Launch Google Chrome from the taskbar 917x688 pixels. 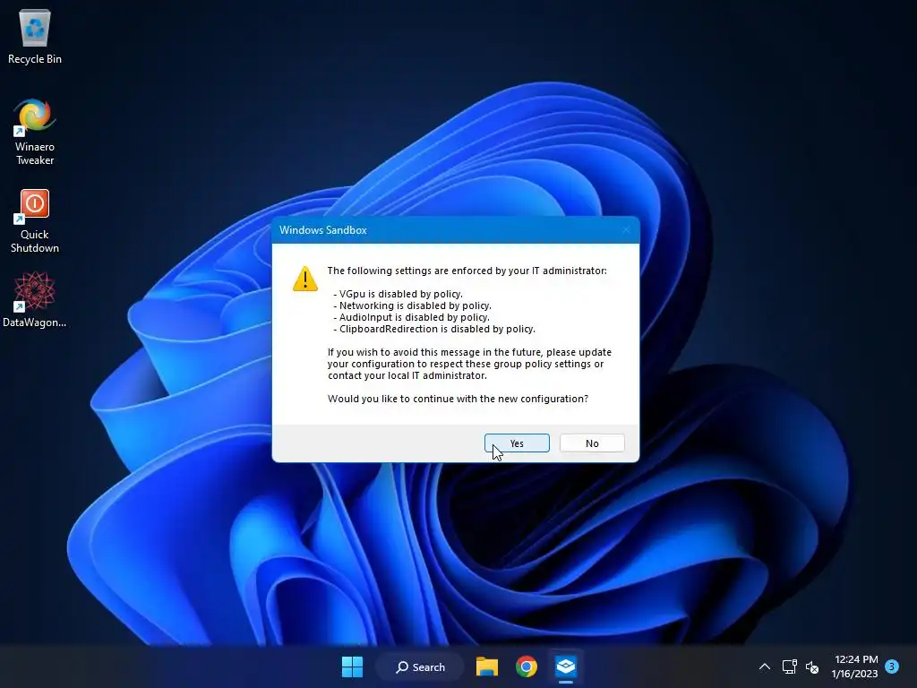[527, 666]
